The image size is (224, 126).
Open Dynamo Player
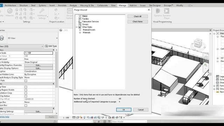coord(167,14)
